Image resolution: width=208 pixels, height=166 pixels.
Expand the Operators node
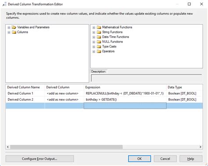94,52
